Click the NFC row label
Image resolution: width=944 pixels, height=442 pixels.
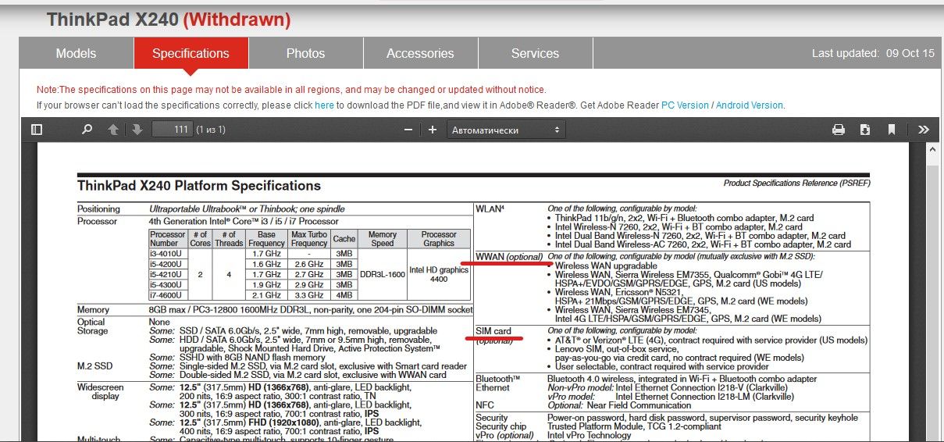pyautogui.click(x=485, y=405)
